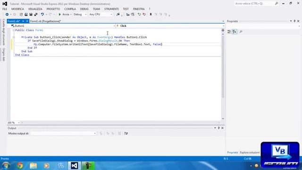Click the Save All multi-floppy icon
Screen dimensions: 302x170
click(36, 15)
